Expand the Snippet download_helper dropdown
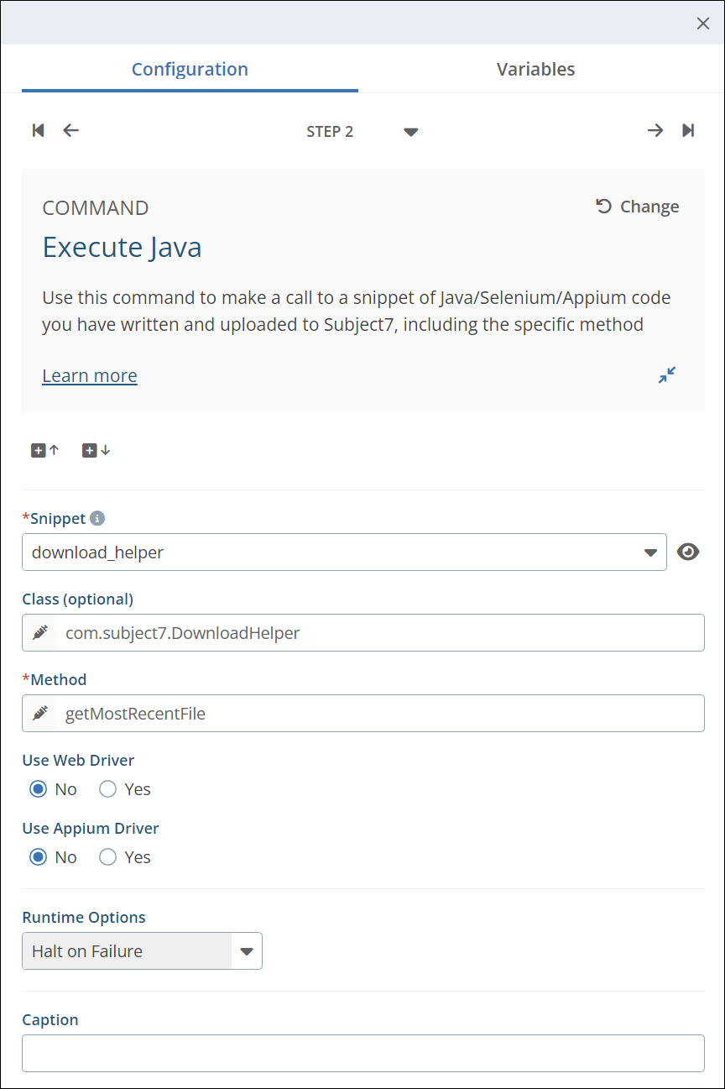The width and height of the screenshot is (725, 1089). click(649, 552)
